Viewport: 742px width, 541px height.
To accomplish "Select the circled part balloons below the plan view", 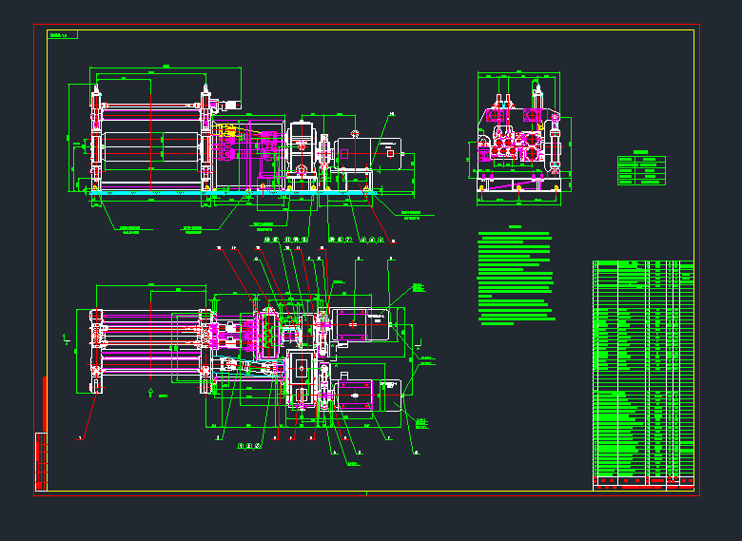I will point(249,446).
